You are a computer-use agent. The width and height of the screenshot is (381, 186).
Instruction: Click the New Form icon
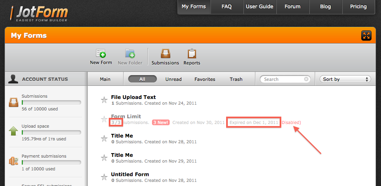point(101,54)
